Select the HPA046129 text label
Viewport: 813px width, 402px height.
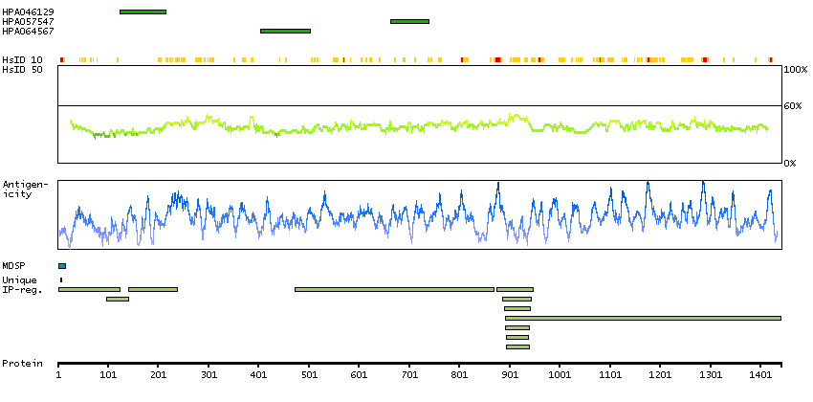[x=28, y=11]
